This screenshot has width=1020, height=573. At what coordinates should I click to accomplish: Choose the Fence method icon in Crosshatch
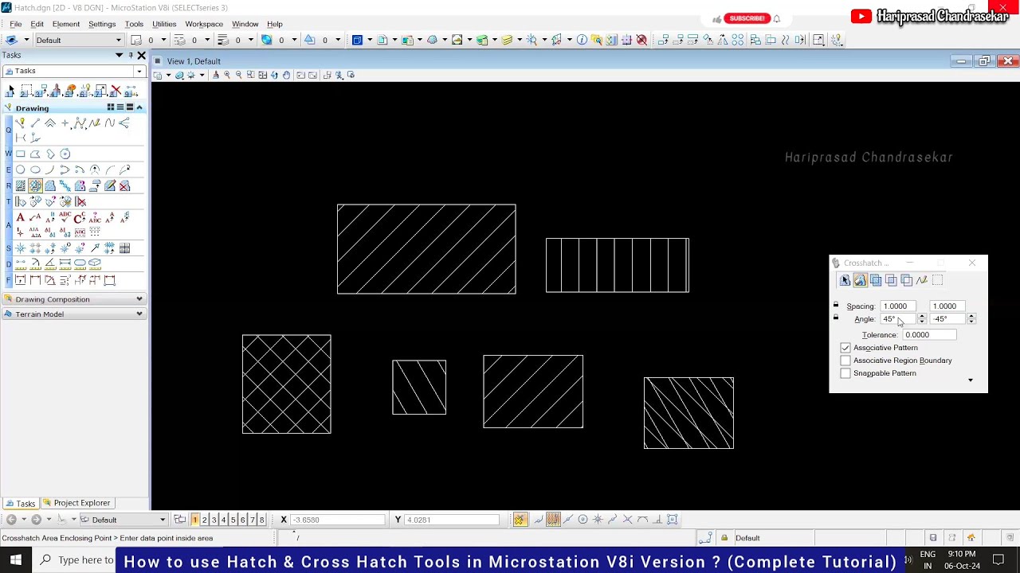tap(937, 280)
